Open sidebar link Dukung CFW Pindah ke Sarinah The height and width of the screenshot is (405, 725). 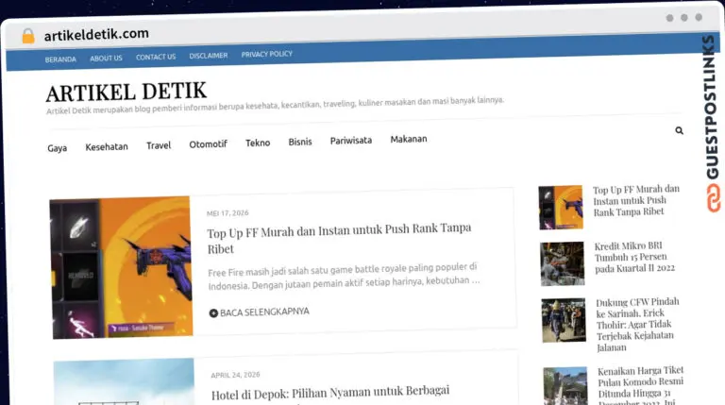[637, 325]
